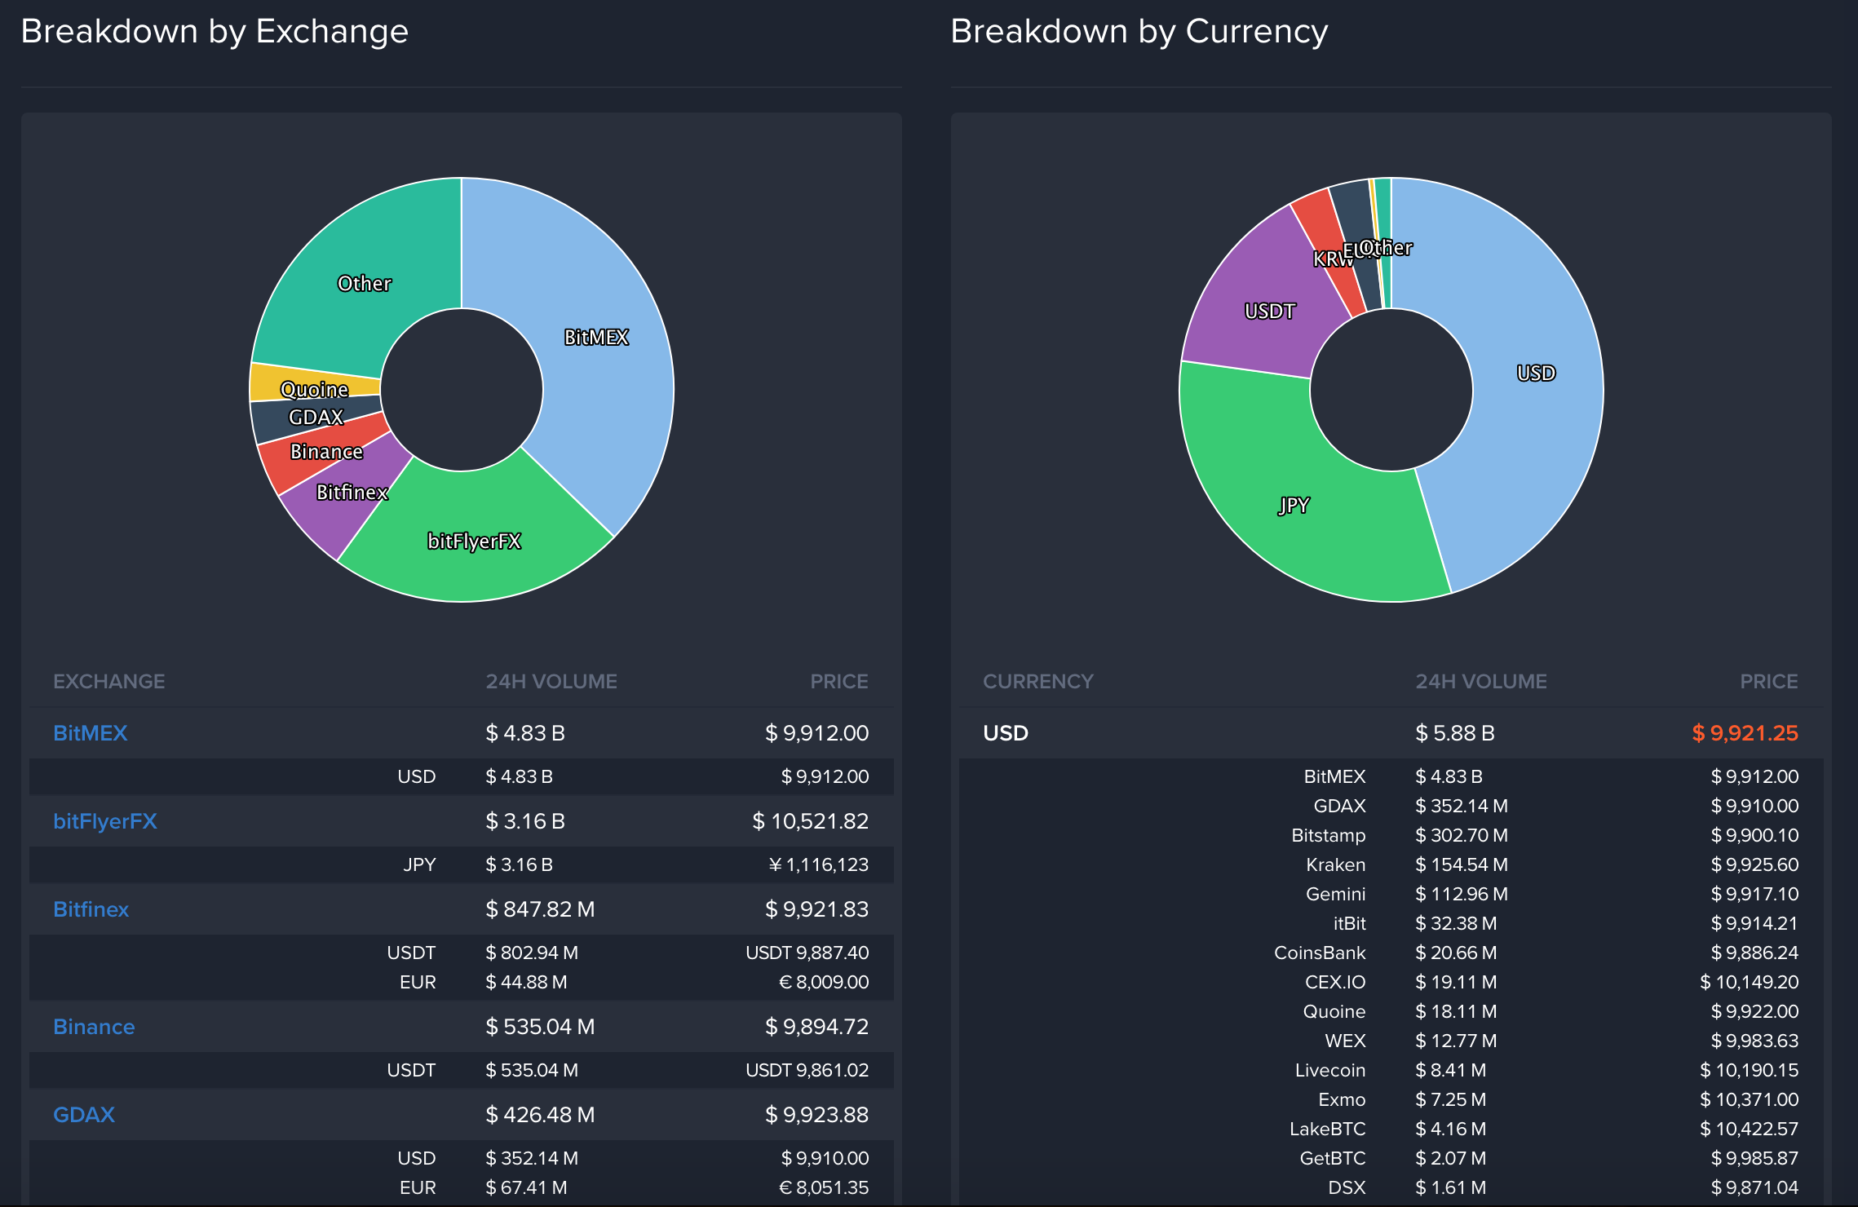The height and width of the screenshot is (1207, 1858).
Task: Click LakeBTC price $ 10,422.57
Action: (1749, 1129)
